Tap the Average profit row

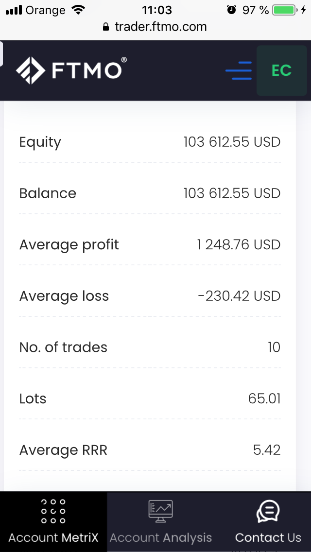[150, 244]
